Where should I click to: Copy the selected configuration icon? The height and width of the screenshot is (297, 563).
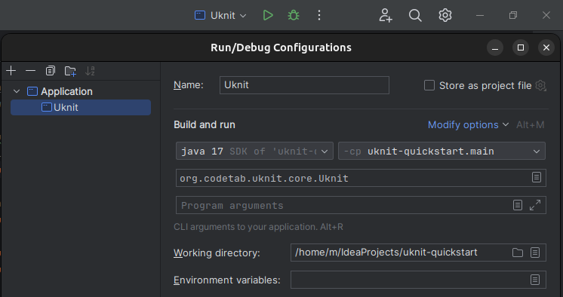51,71
